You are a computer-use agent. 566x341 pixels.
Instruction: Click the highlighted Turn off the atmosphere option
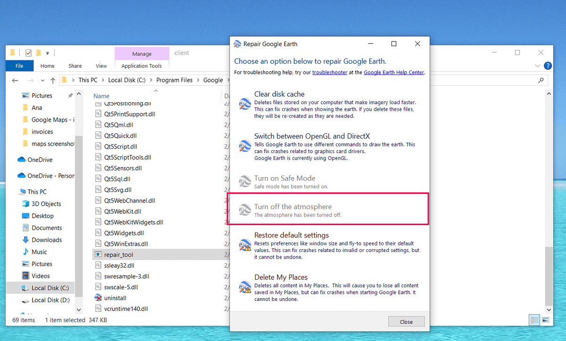tap(329, 209)
